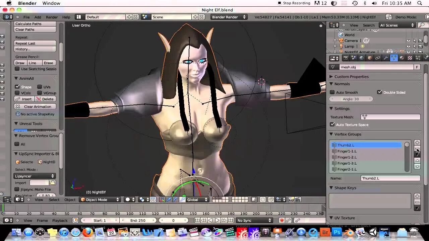Viewport: 429px width, 241px height.
Task: Expand the Camera tree node in outliner
Action: tap(335, 41)
